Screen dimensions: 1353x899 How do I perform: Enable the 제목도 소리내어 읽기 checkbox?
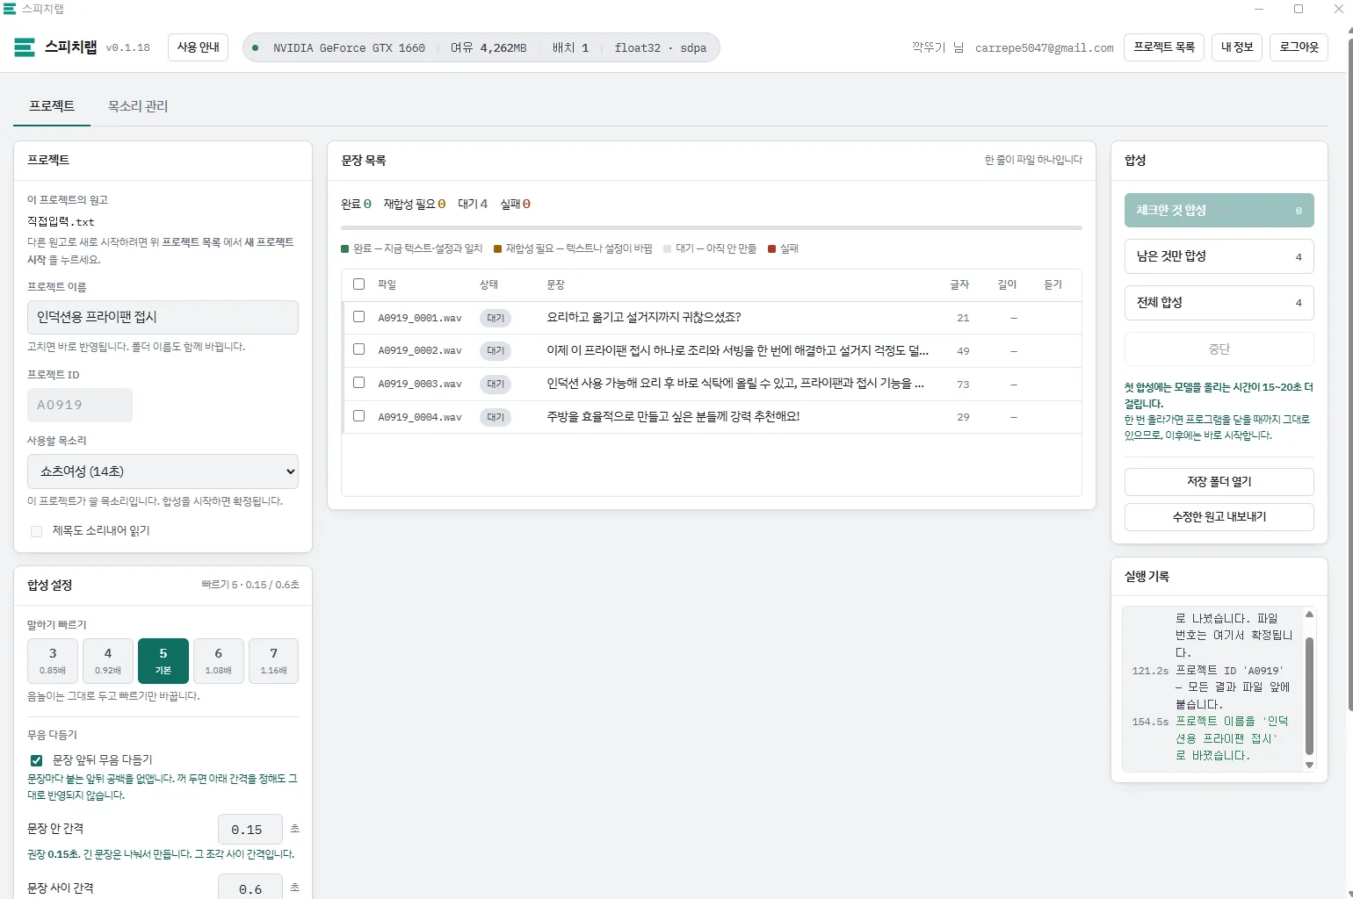point(36,531)
